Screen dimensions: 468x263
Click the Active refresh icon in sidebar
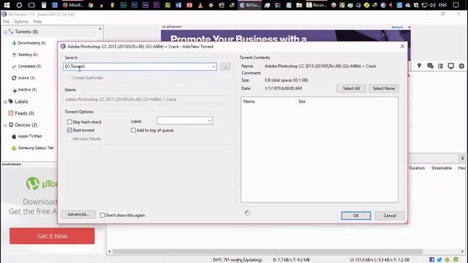[14, 78]
